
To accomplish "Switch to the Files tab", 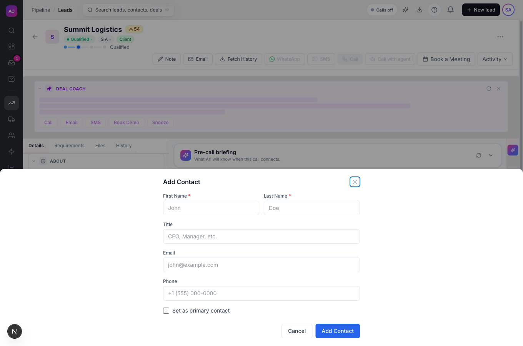I will pyautogui.click(x=100, y=146).
